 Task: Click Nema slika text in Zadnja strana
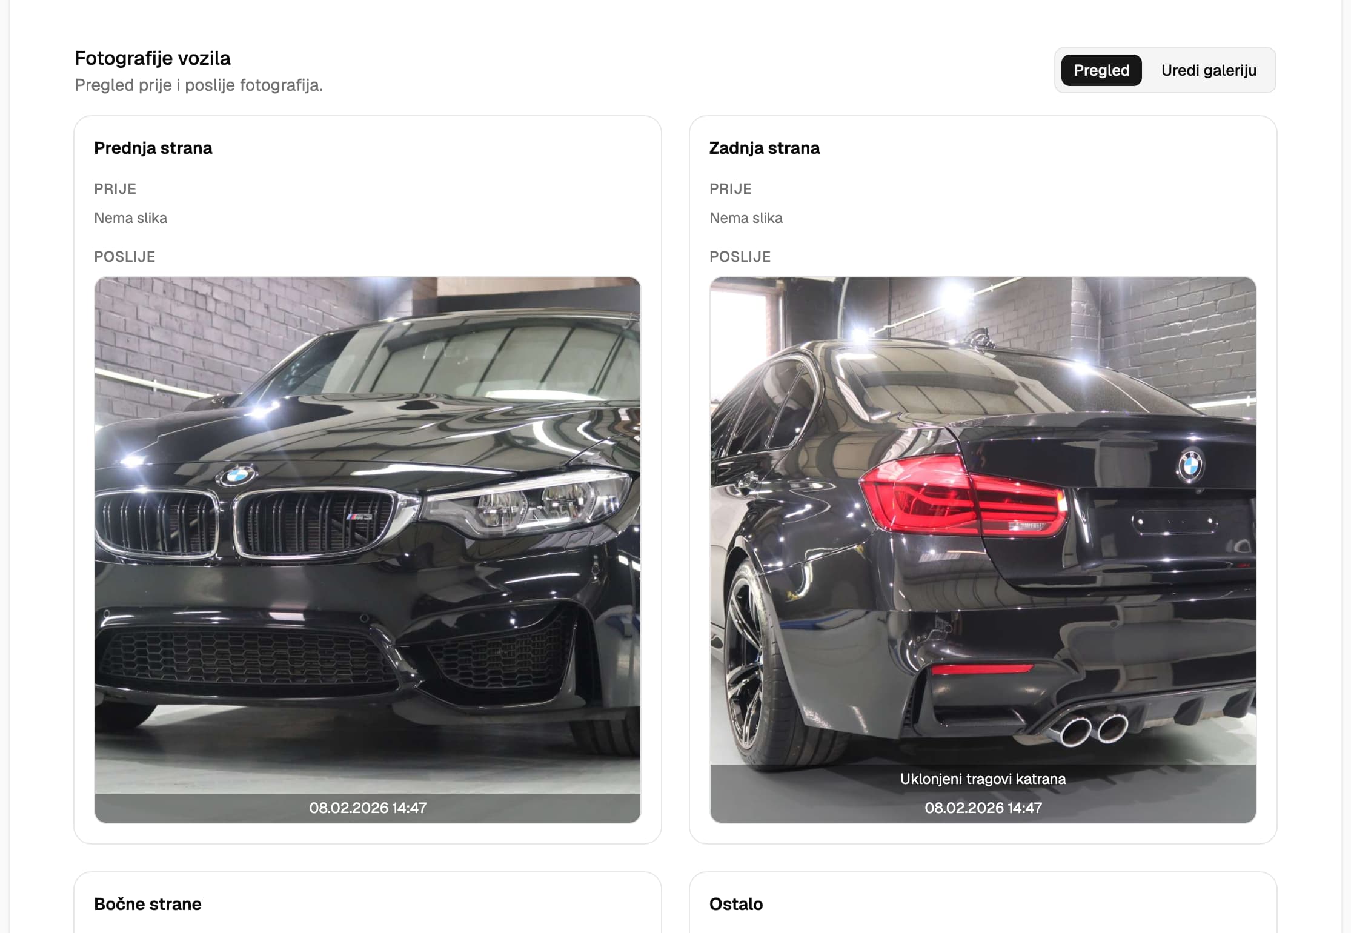click(746, 218)
